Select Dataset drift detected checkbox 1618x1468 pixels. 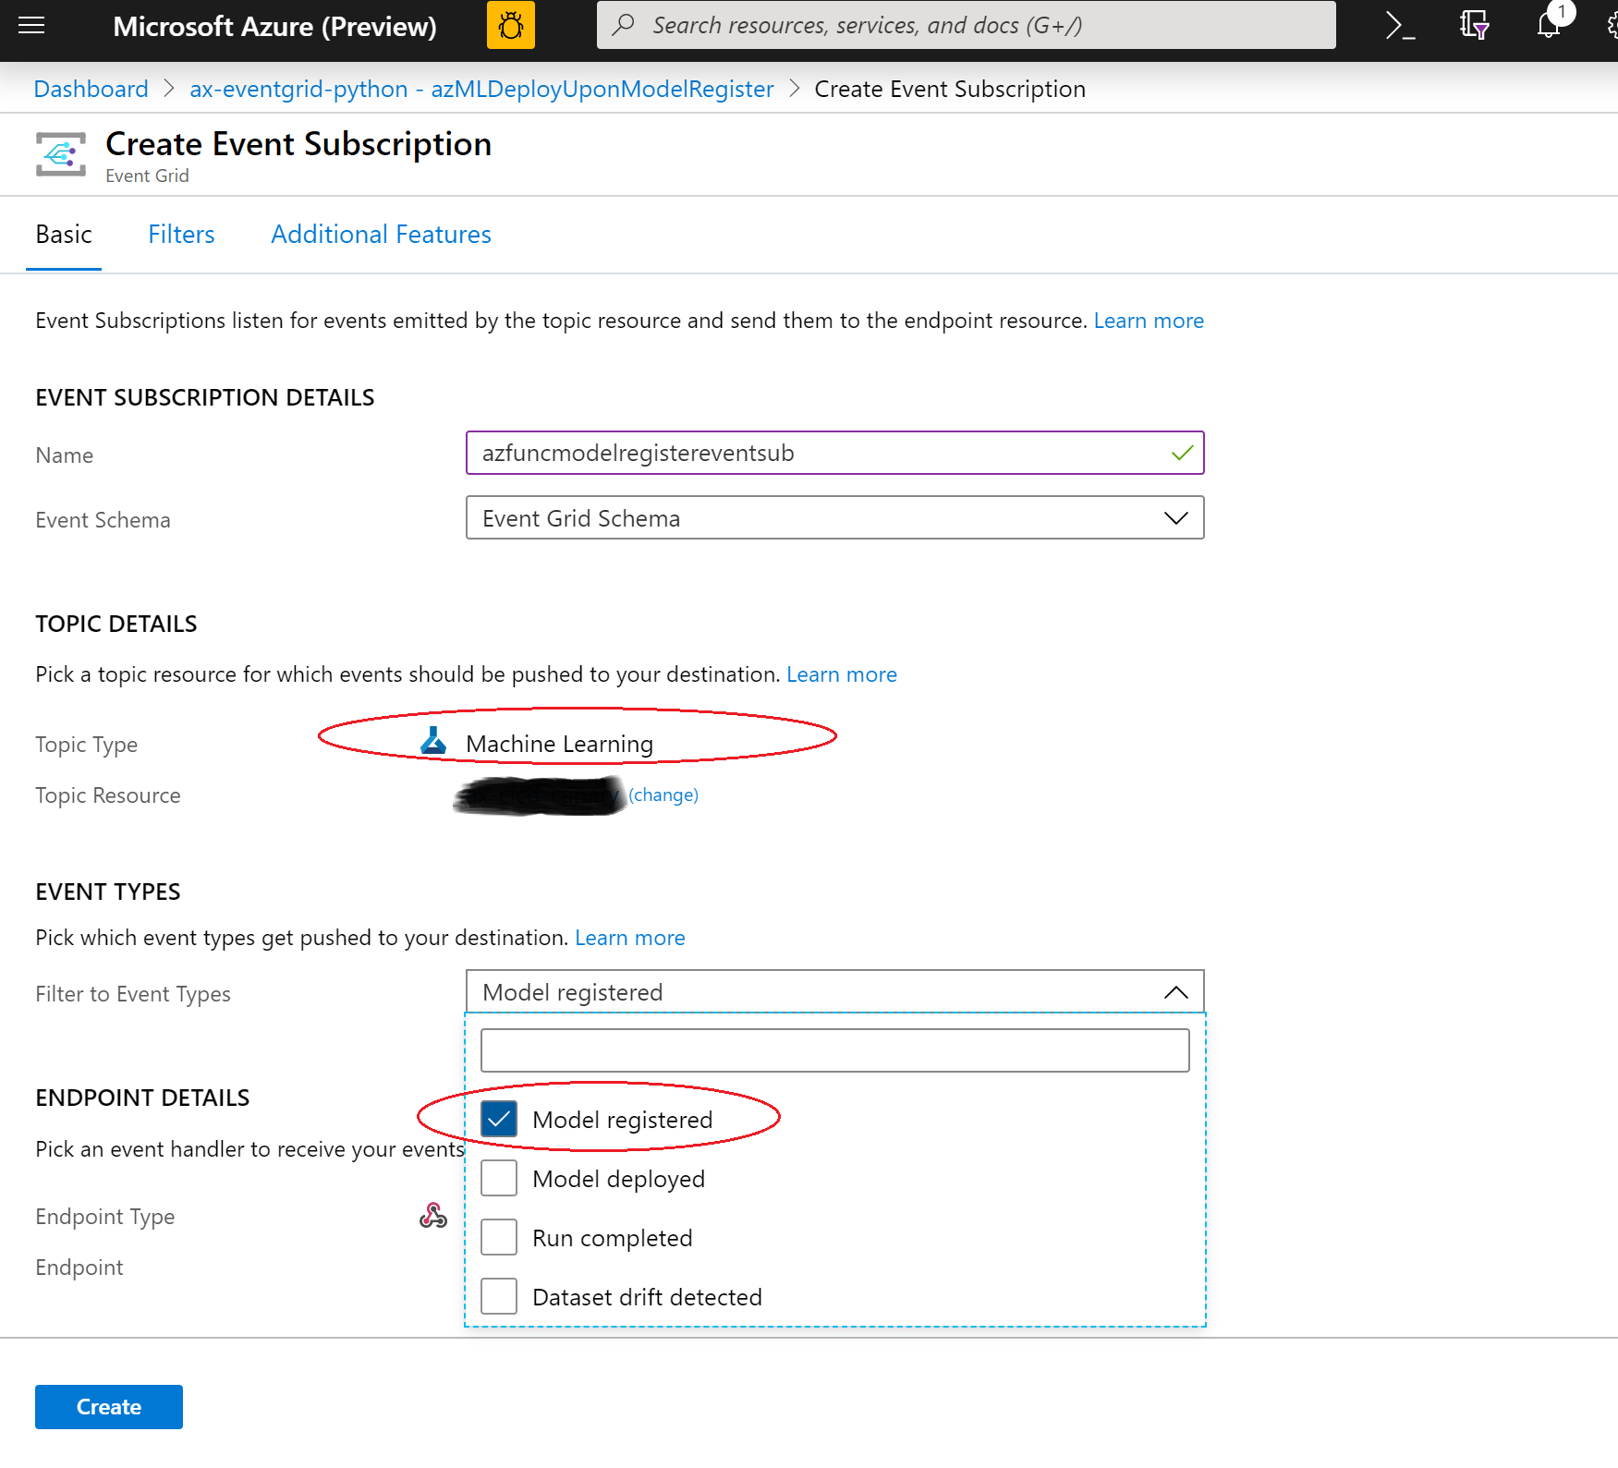pos(499,1297)
